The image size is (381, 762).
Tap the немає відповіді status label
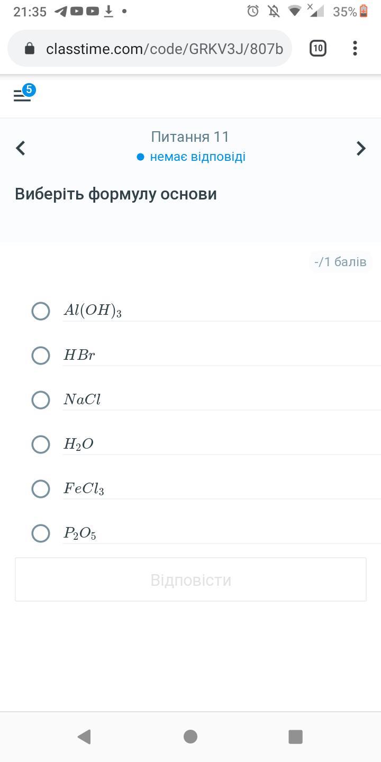[x=197, y=157]
